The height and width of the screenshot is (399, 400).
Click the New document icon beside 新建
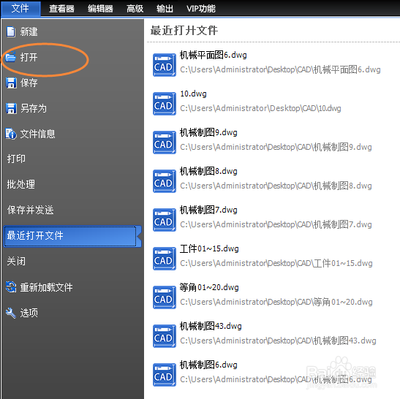tap(11, 32)
